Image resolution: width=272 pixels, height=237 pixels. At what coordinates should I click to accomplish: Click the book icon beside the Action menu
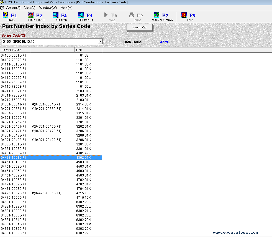click(2, 8)
